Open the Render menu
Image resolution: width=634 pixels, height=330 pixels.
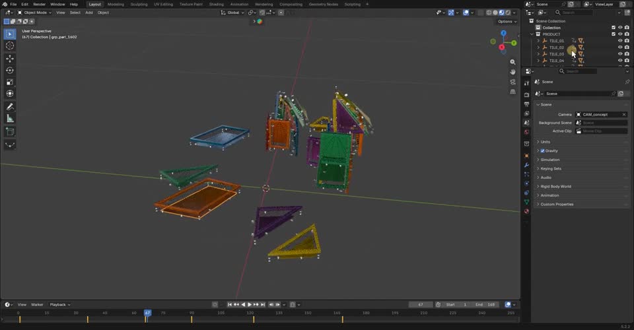[39, 4]
